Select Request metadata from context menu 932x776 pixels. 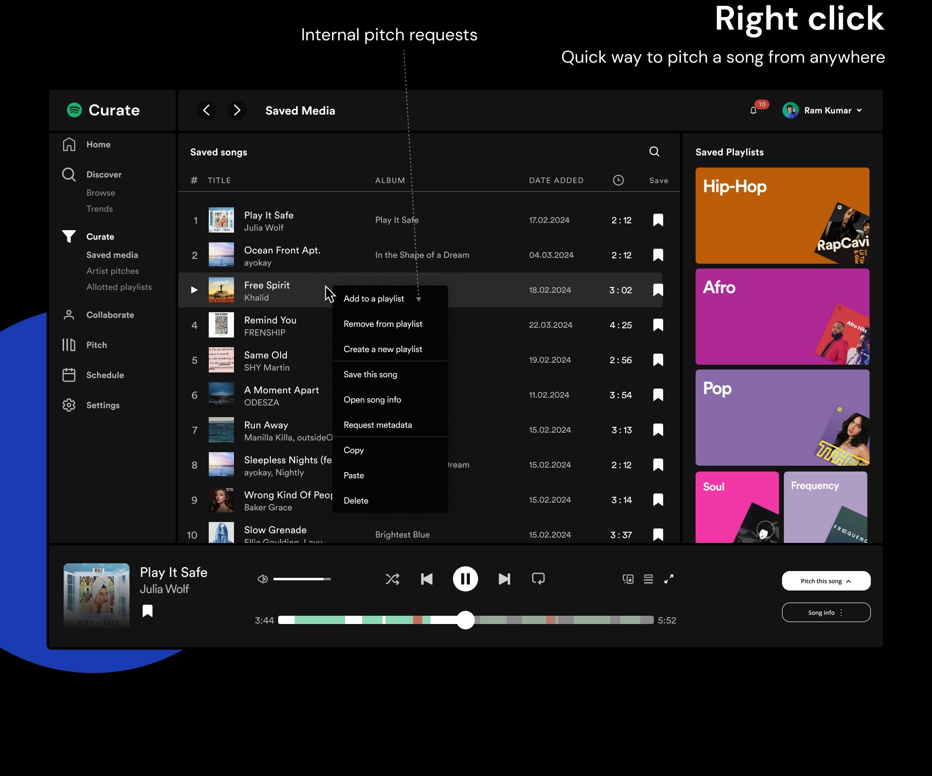(x=378, y=425)
